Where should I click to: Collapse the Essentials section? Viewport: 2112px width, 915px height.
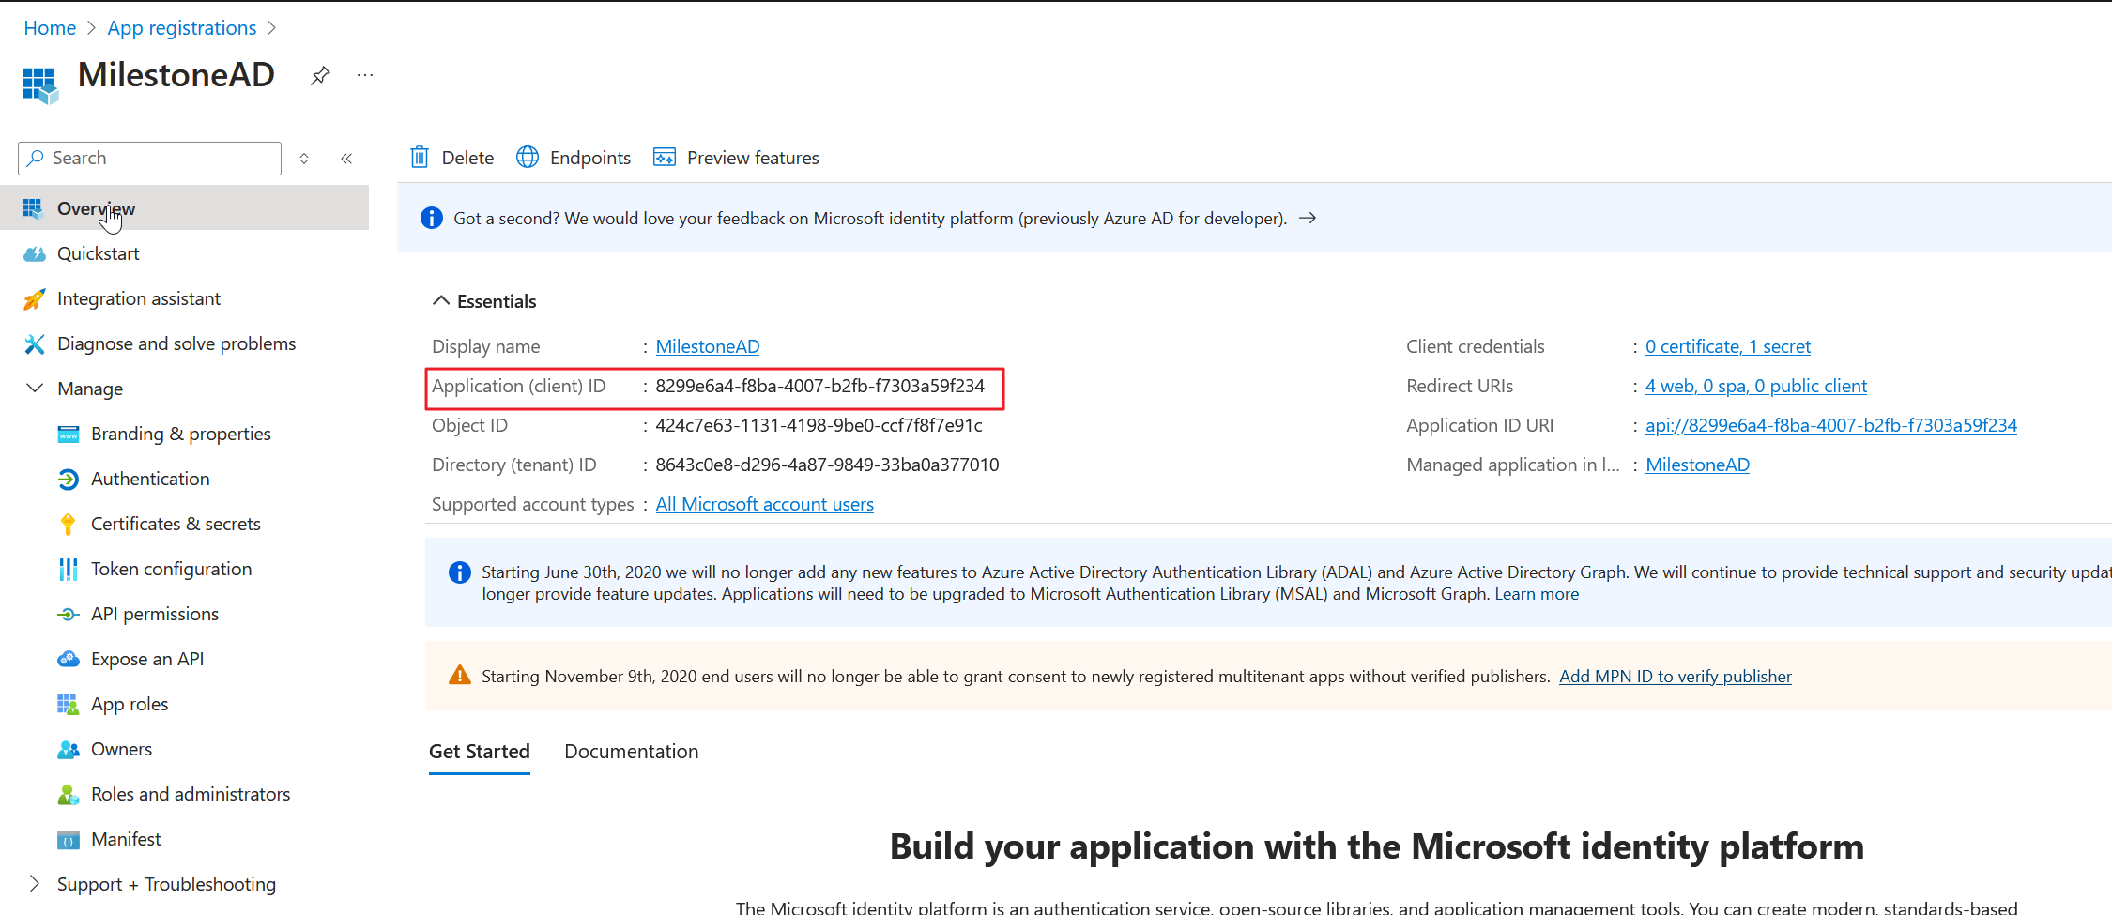coord(441,299)
